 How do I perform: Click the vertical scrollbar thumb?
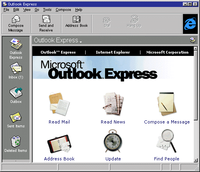[196, 85]
